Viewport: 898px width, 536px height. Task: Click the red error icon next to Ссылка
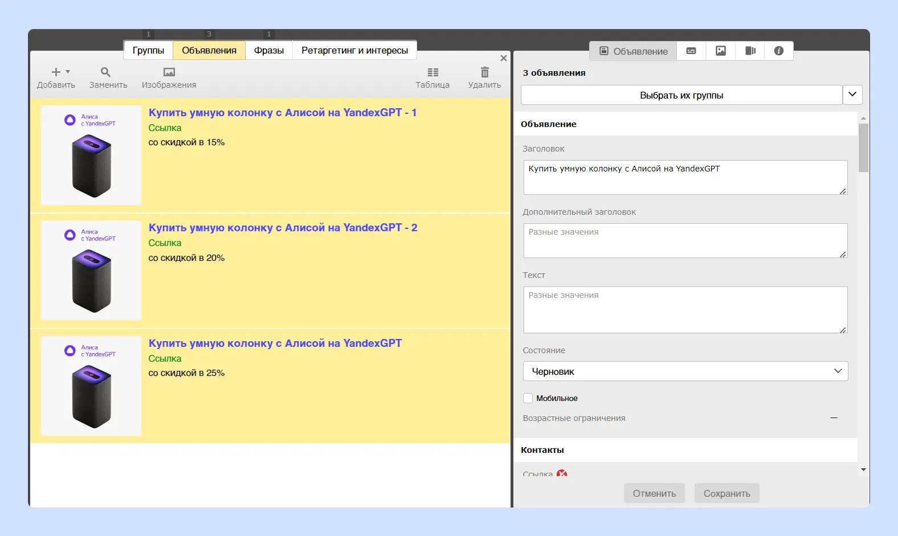pyautogui.click(x=562, y=473)
